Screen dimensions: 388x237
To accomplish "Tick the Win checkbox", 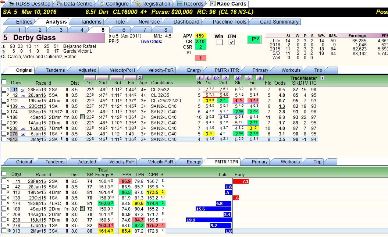I will click(x=219, y=42).
